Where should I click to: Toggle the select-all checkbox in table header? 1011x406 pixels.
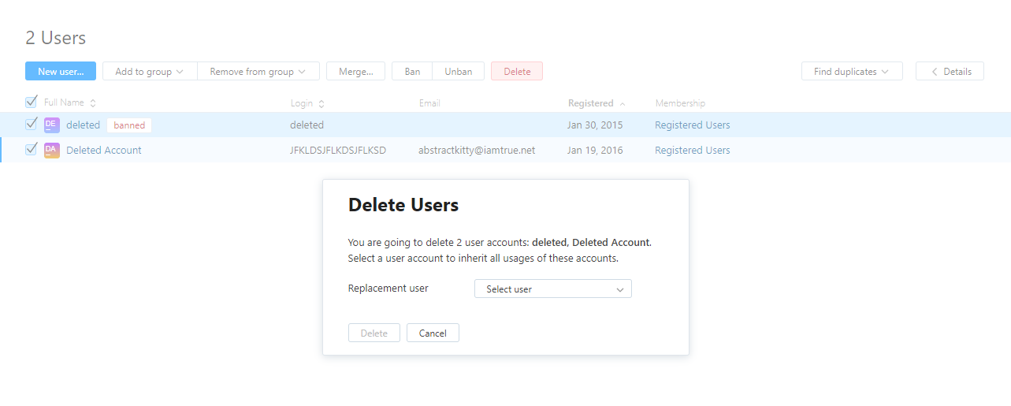point(32,102)
